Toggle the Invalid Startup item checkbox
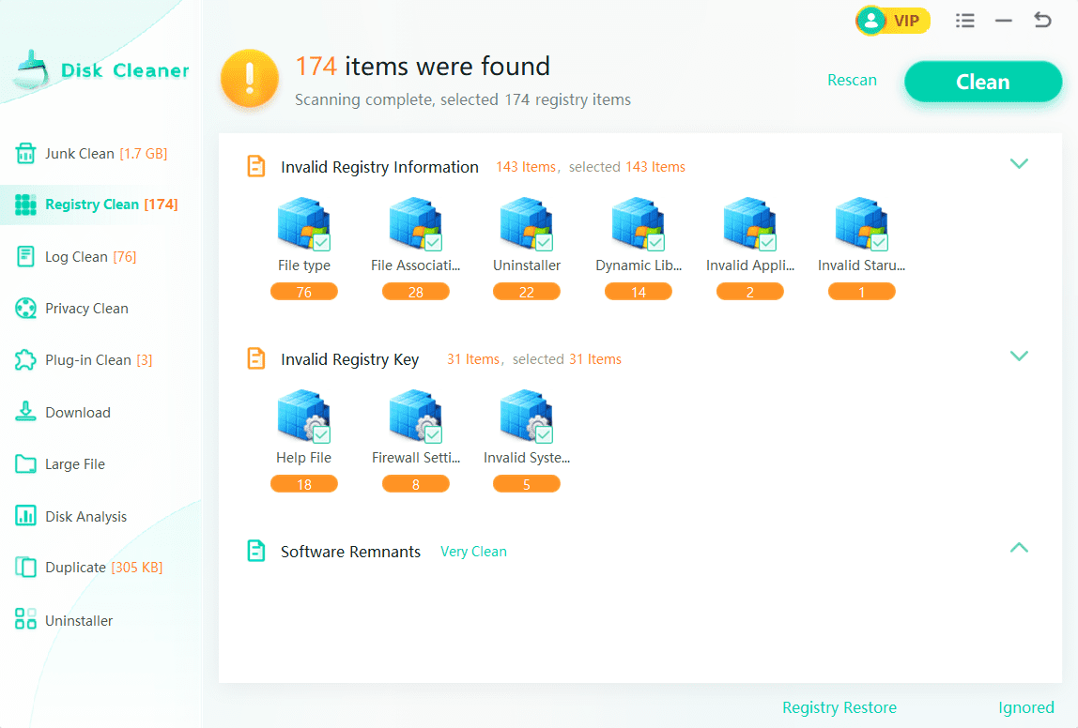This screenshot has height=728, width=1078. click(879, 243)
